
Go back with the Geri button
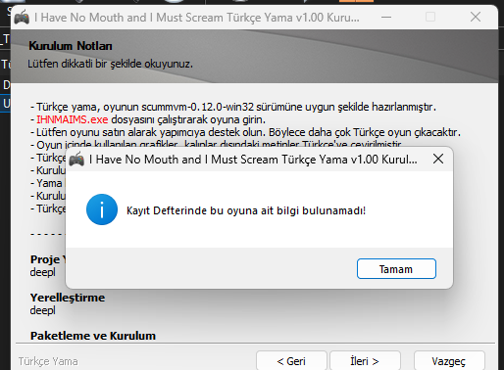291,361
